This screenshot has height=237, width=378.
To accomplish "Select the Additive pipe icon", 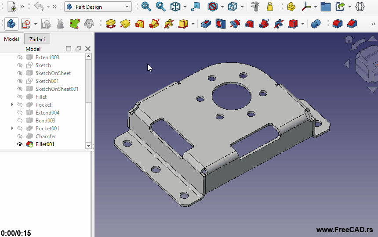I will pos(154,24).
